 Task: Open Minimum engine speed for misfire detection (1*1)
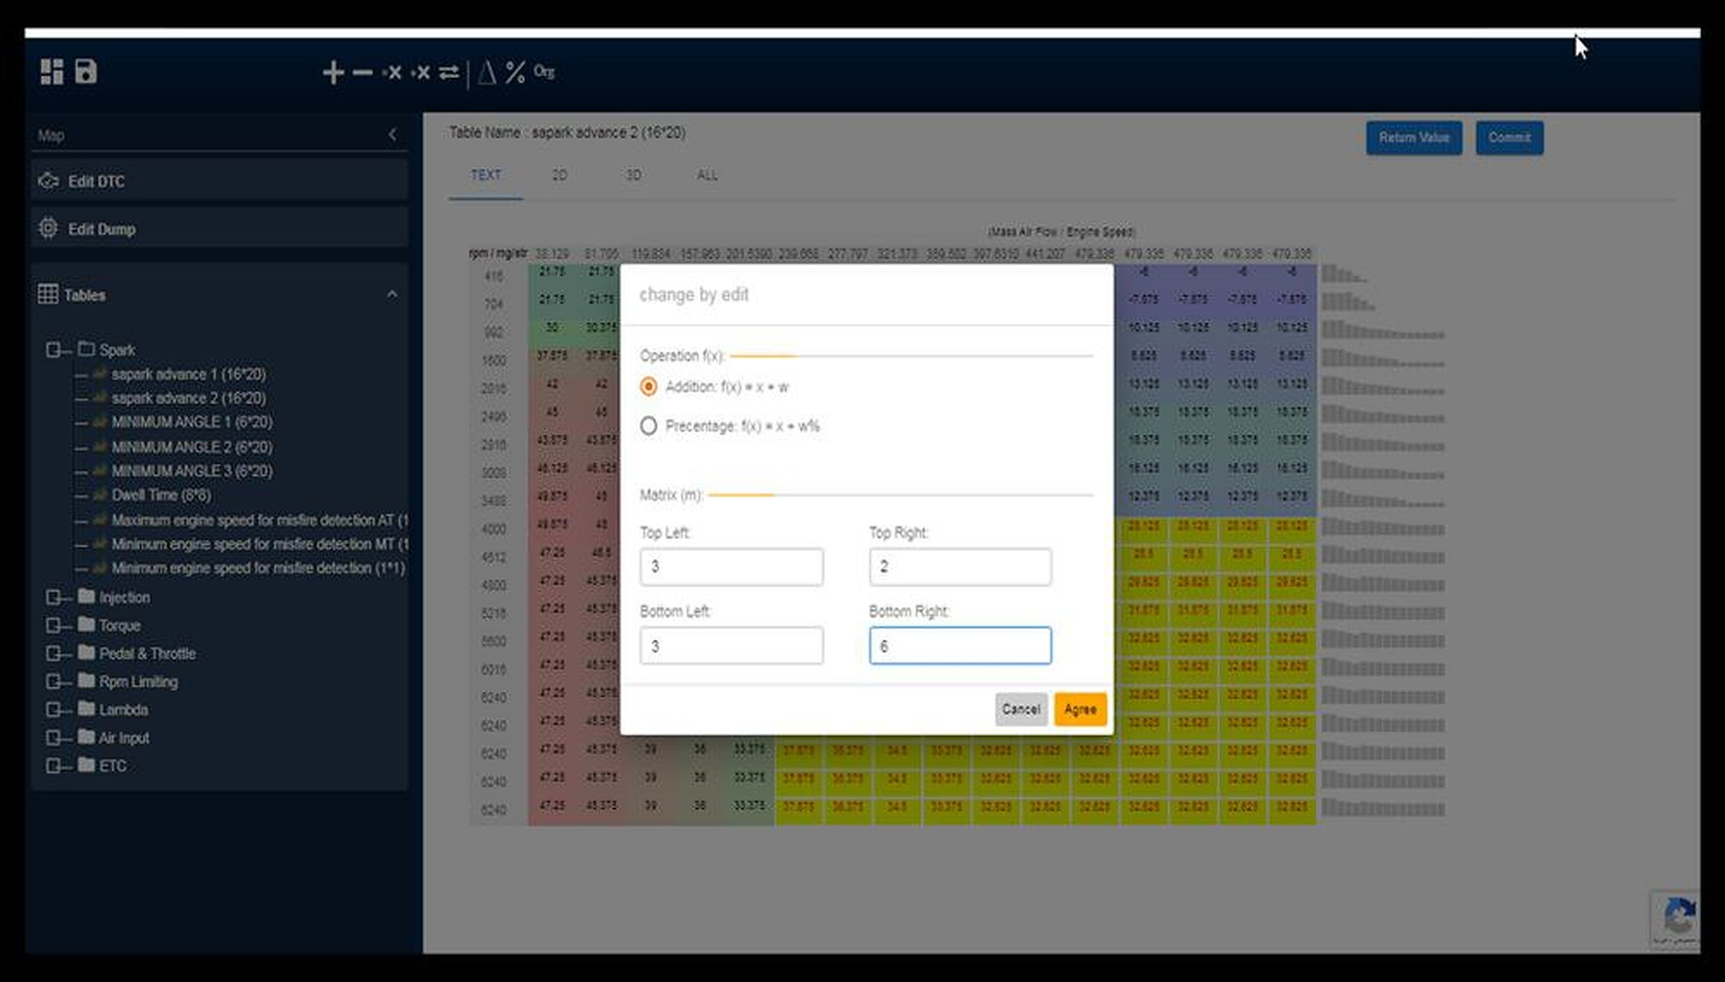tap(258, 568)
